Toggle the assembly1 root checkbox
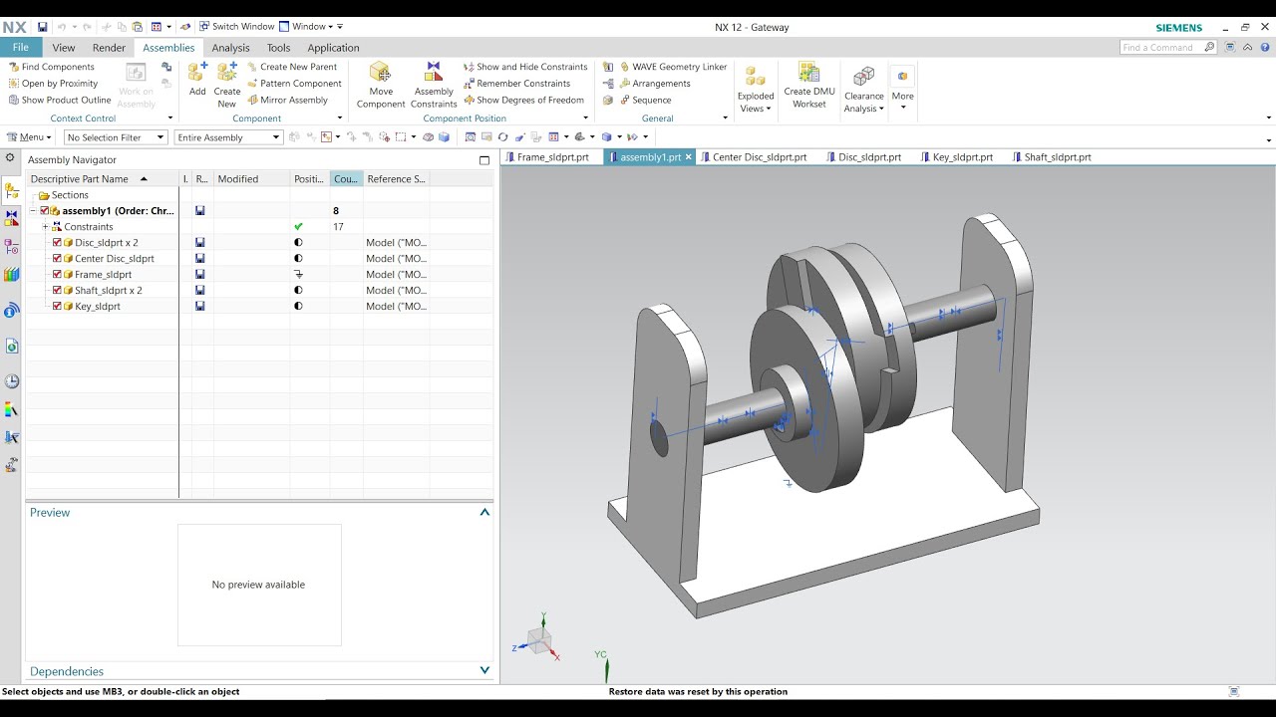 tap(45, 211)
